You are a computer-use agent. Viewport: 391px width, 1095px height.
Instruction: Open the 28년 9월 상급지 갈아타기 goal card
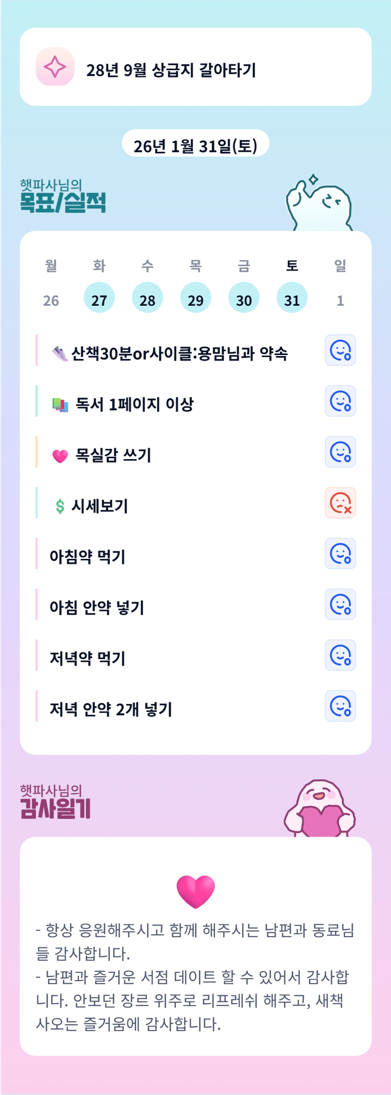(x=196, y=67)
